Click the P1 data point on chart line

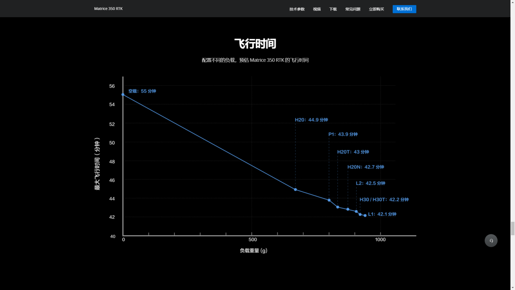(x=329, y=200)
